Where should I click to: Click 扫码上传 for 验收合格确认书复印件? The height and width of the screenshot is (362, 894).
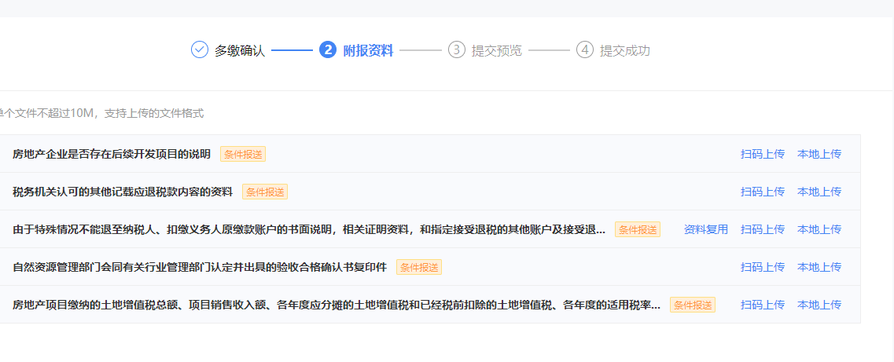pos(762,267)
